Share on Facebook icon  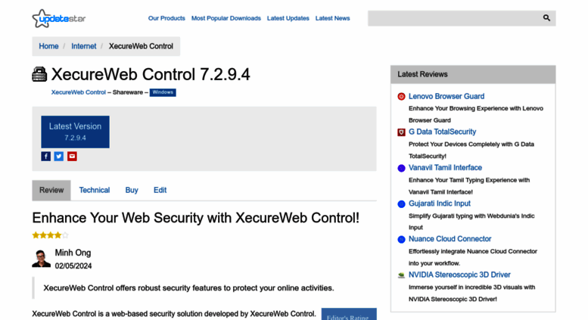[x=45, y=157]
